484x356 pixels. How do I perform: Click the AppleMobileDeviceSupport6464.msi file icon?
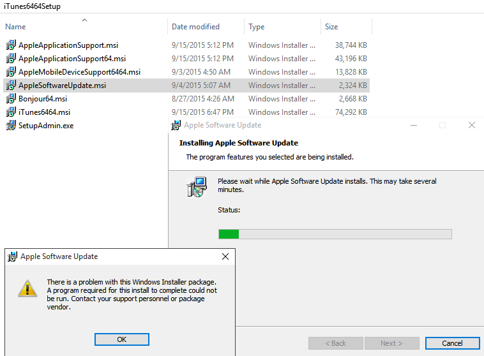[x=11, y=72]
